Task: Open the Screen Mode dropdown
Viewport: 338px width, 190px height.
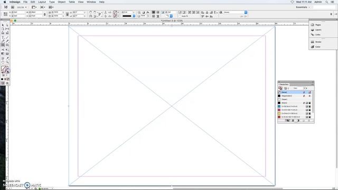Action: pyautogui.click(x=42, y=7)
